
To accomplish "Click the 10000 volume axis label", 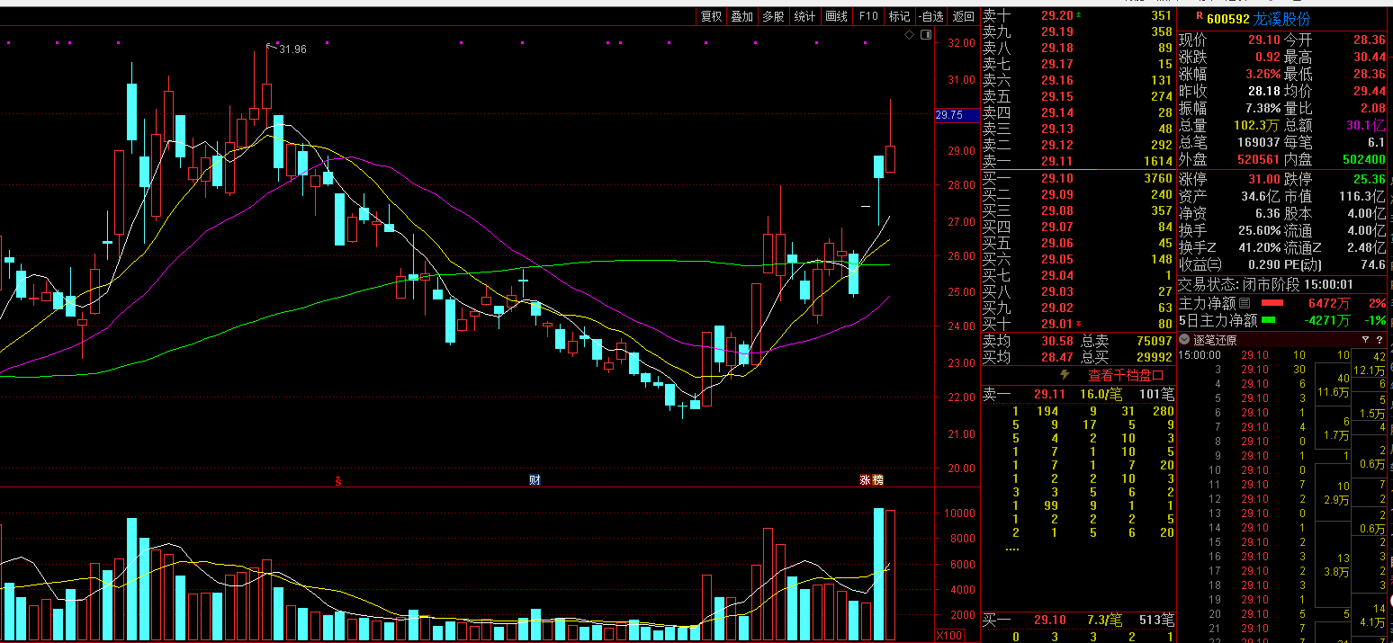I will [x=958, y=514].
